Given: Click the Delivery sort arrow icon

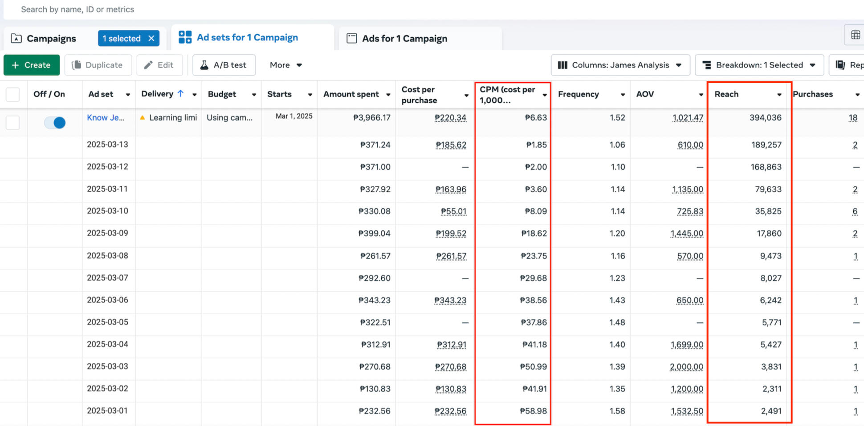Looking at the screenshot, I should (180, 94).
